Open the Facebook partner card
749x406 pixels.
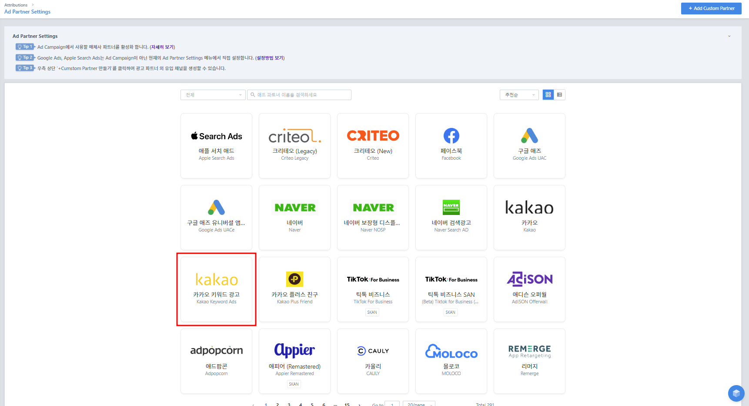point(451,146)
